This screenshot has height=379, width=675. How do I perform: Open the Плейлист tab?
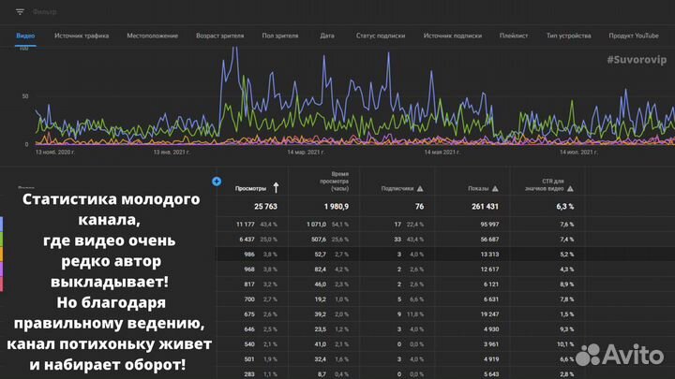[514, 36]
